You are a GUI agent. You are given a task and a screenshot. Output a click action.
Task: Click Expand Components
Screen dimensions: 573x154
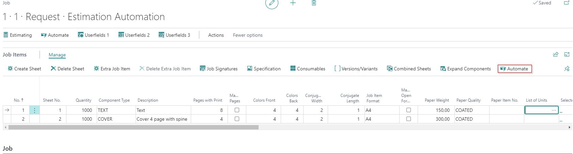(x=465, y=69)
